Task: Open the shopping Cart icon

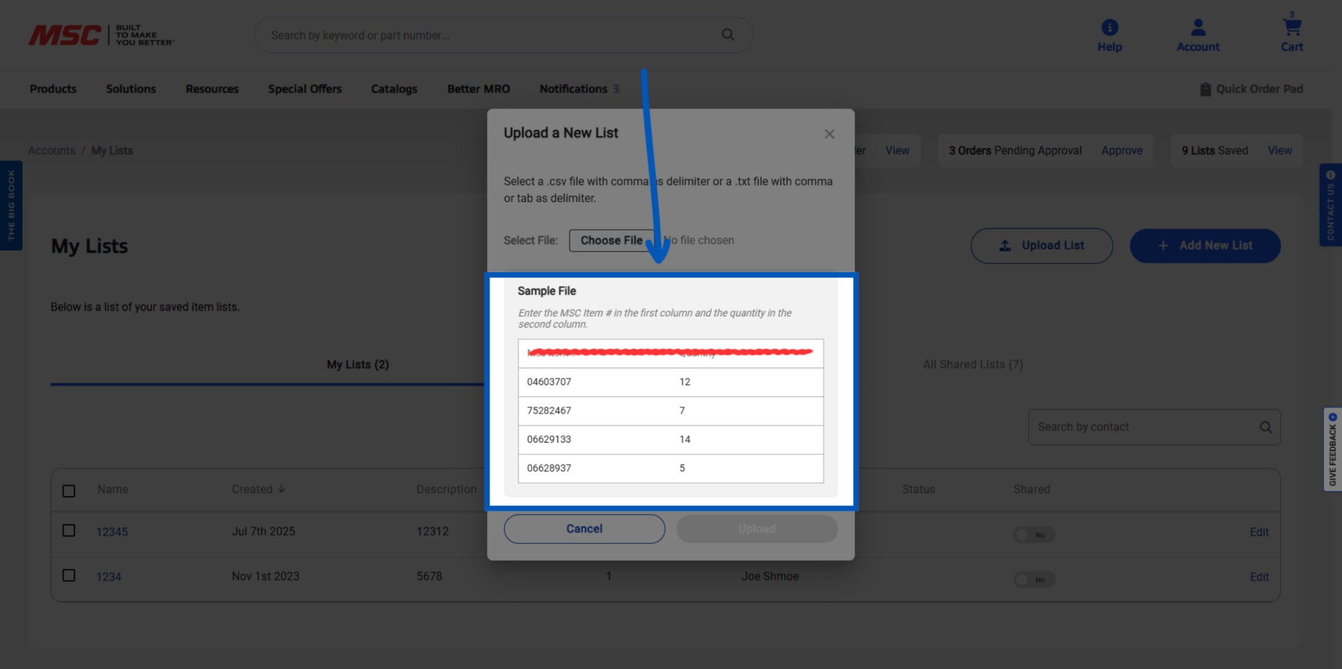Action: pos(1292,27)
